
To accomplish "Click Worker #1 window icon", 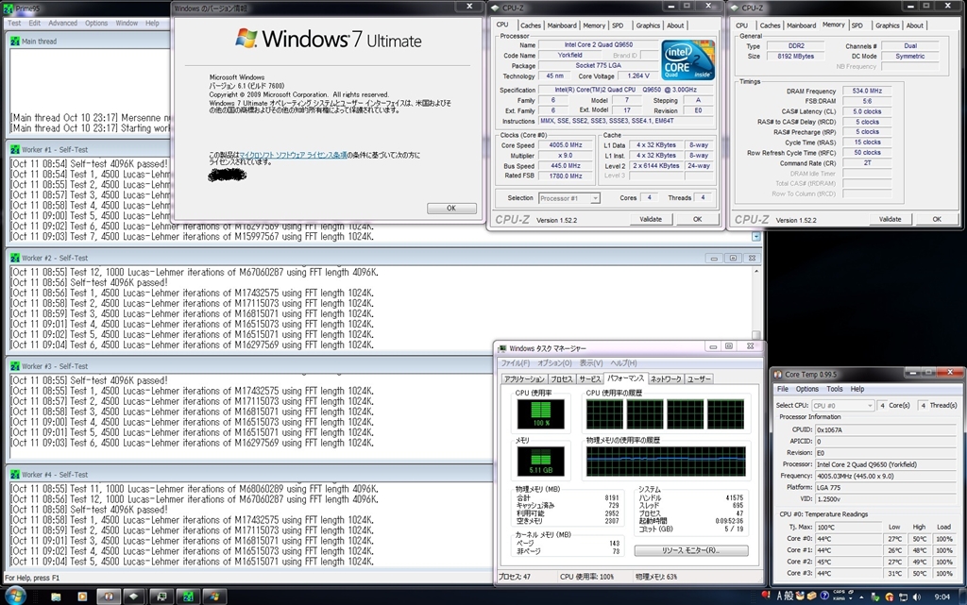I will click(x=15, y=150).
